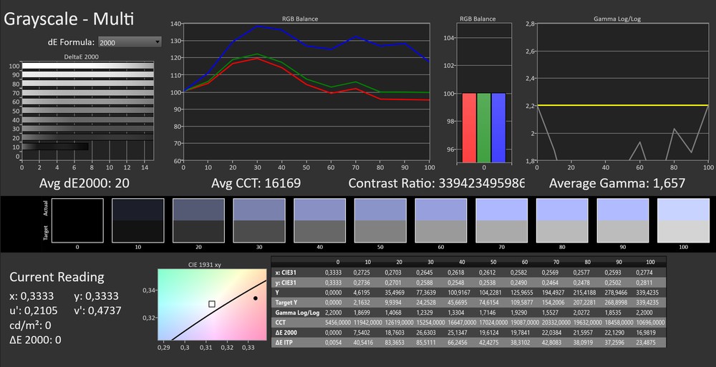Click the Avg CCT: 16169 readout
This screenshot has width=716, height=367.
(256, 183)
